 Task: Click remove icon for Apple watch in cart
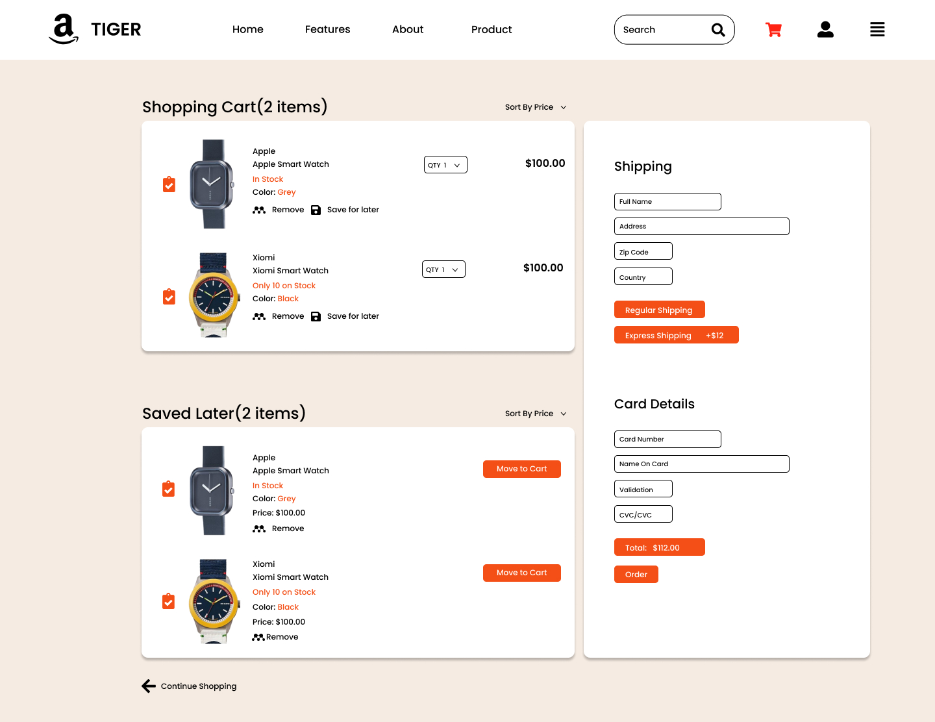pos(259,210)
